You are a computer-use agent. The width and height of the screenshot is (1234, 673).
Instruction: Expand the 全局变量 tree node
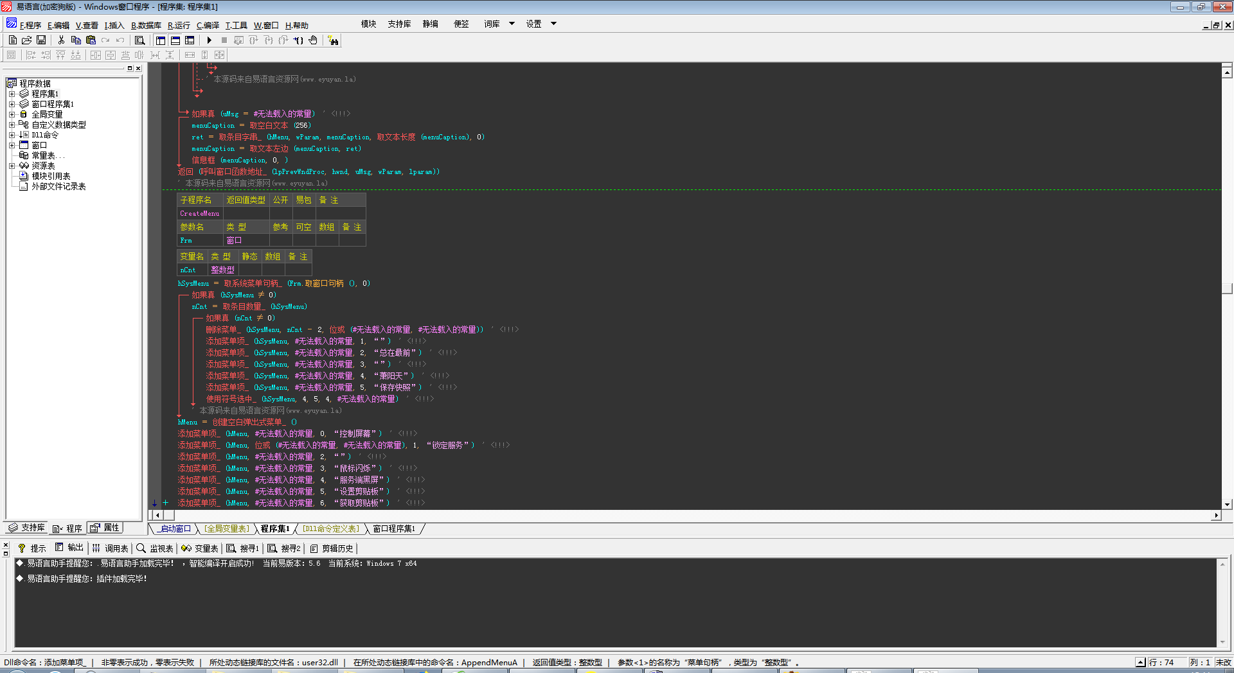click(x=12, y=114)
